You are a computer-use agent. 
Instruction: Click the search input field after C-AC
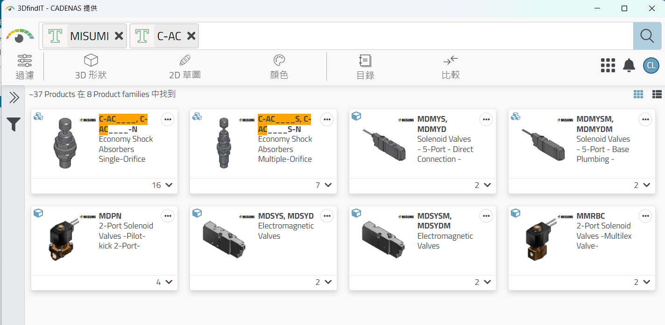click(x=416, y=36)
